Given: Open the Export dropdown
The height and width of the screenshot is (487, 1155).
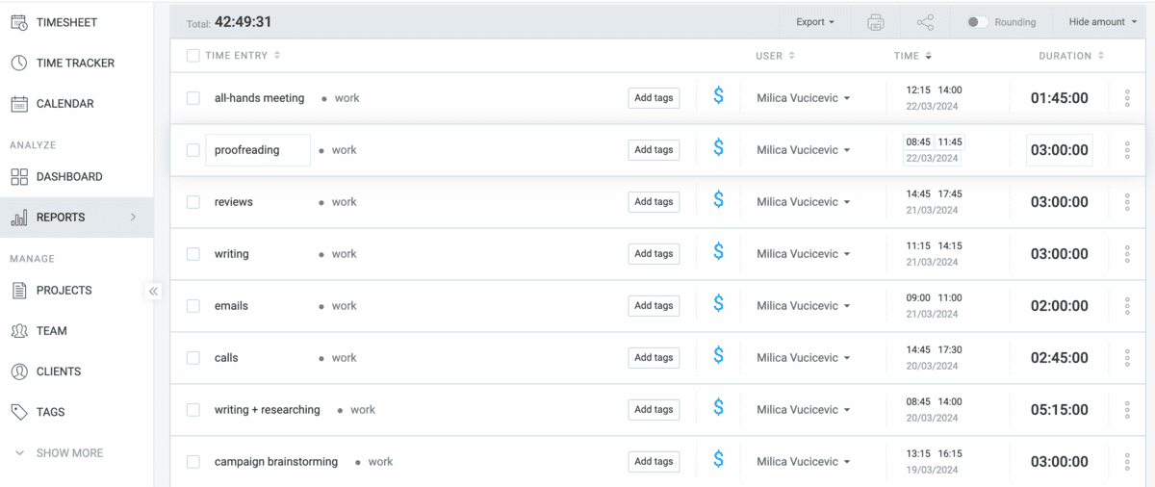Looking at the screenshot, I should [814, 22].
